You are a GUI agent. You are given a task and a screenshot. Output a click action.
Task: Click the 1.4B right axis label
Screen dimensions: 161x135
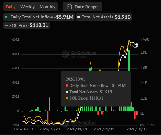144,83
